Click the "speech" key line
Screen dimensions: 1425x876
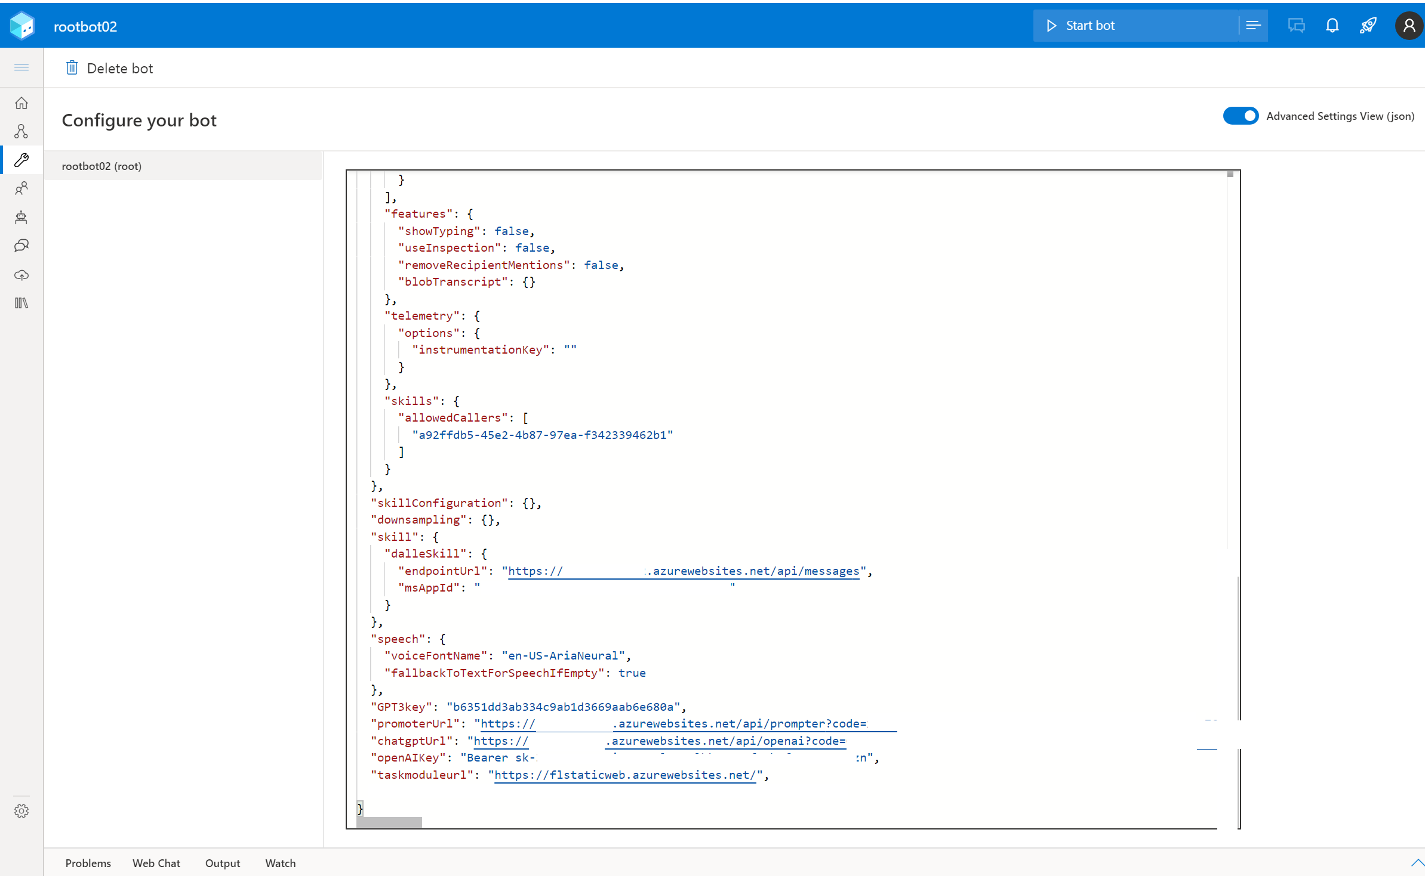[x=408, y=639]
